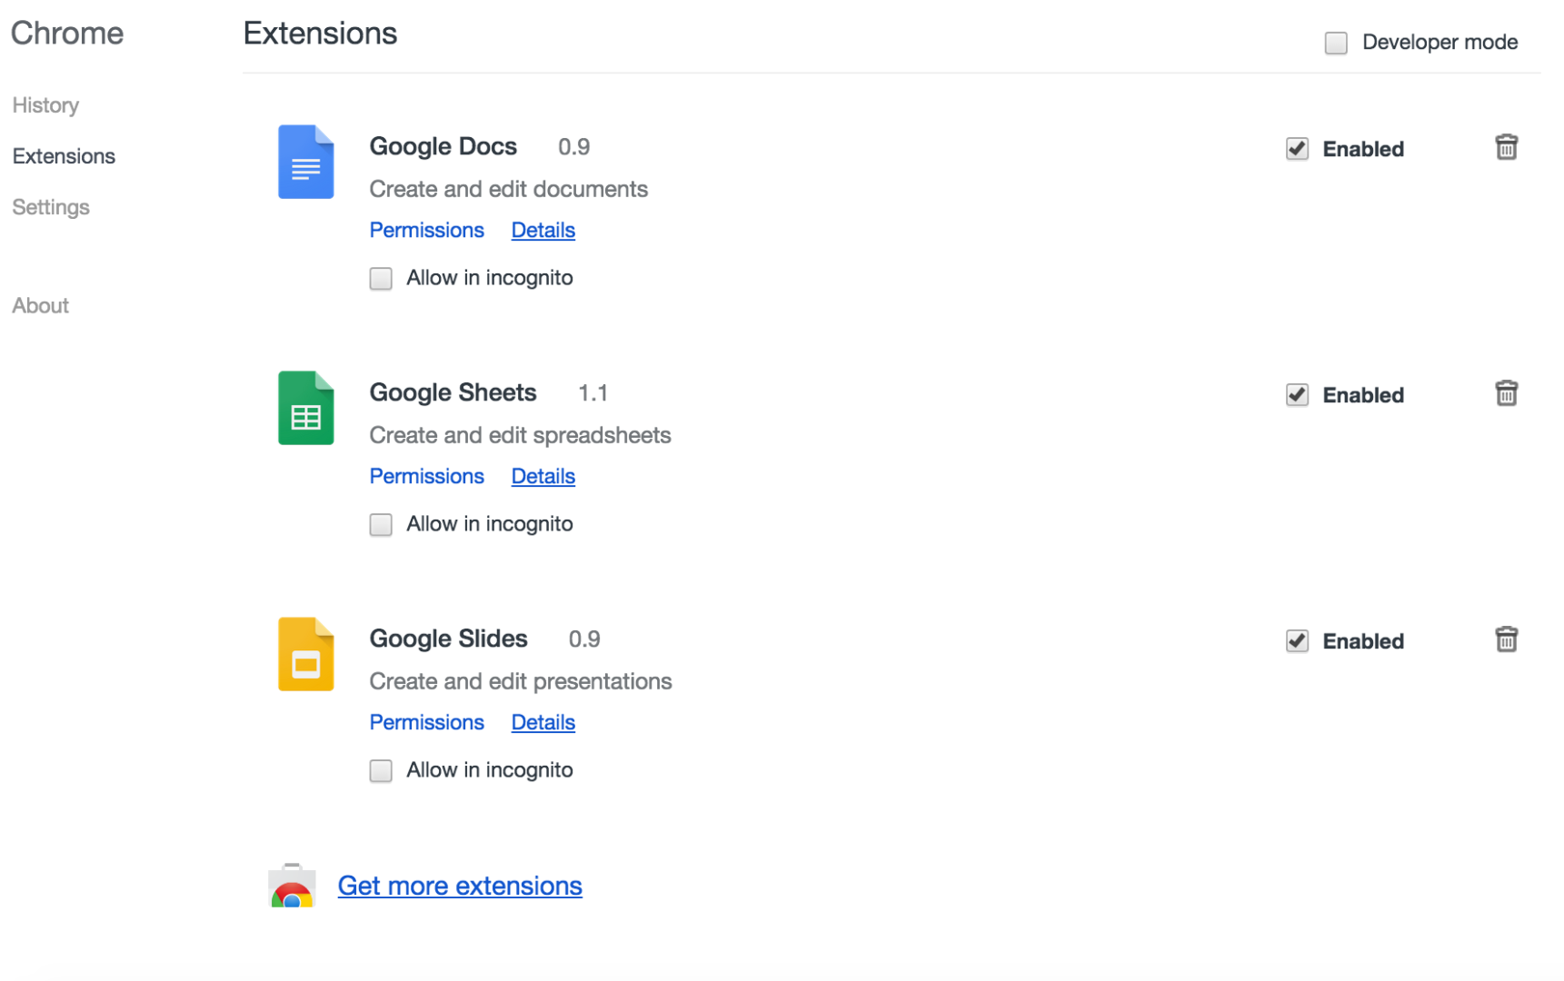Remove Google Docs with trash icon
Screen dimensions: 1564x981
click(x=1506, y=147)
